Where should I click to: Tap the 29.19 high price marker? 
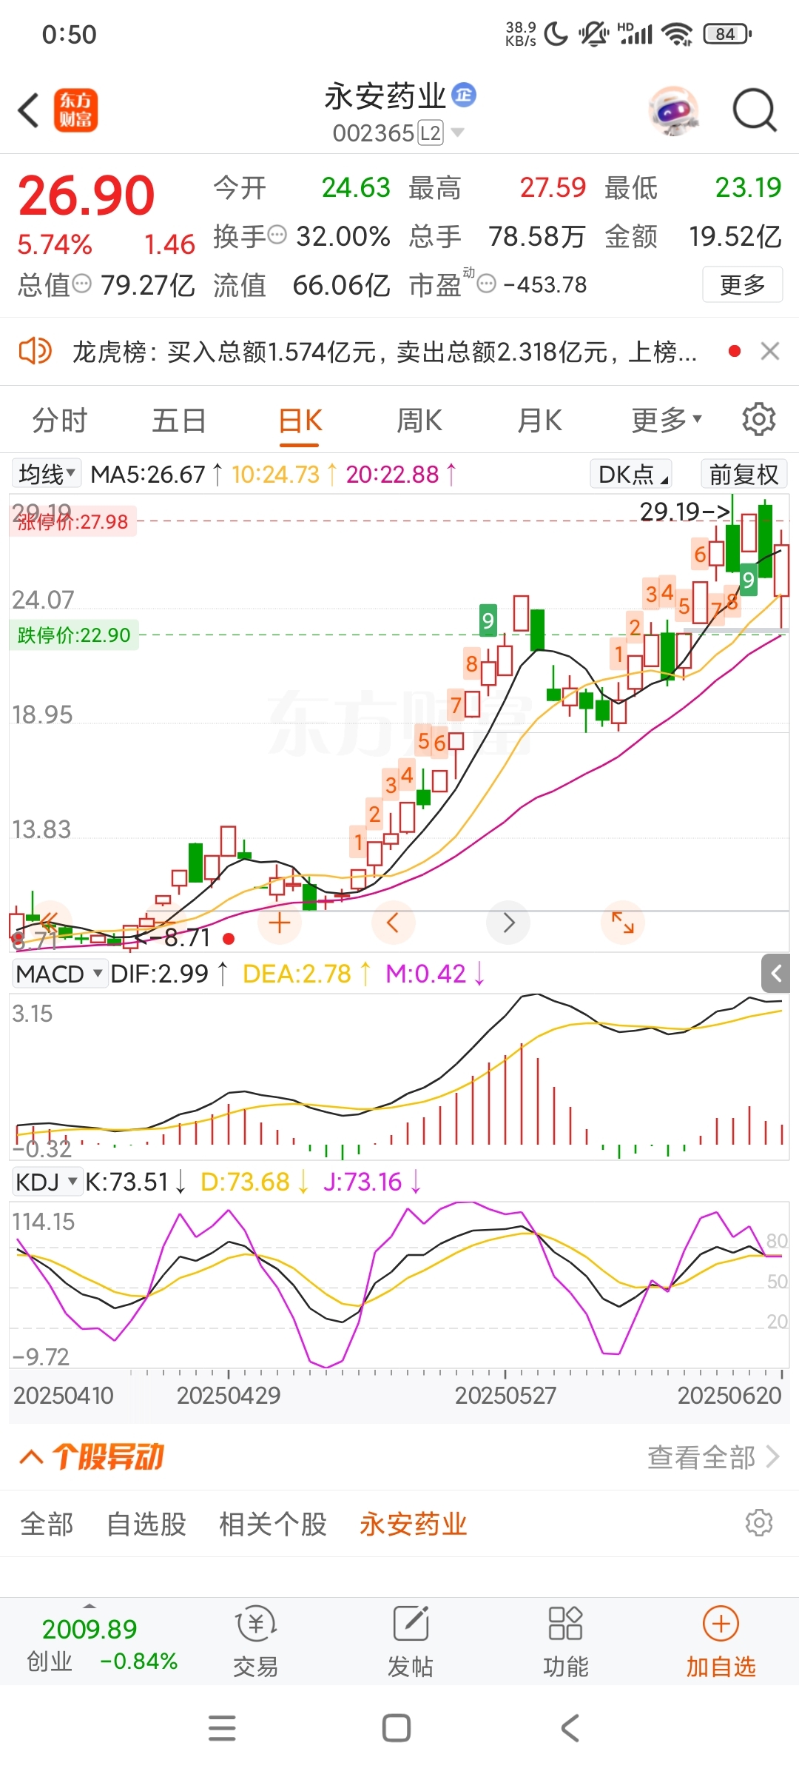click(x=685, y=511)
